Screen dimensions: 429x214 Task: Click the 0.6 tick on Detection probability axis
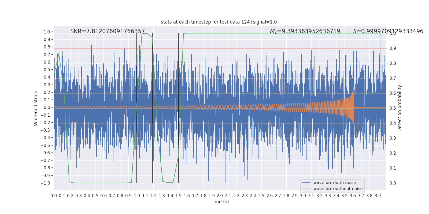(x=393, y=93)
